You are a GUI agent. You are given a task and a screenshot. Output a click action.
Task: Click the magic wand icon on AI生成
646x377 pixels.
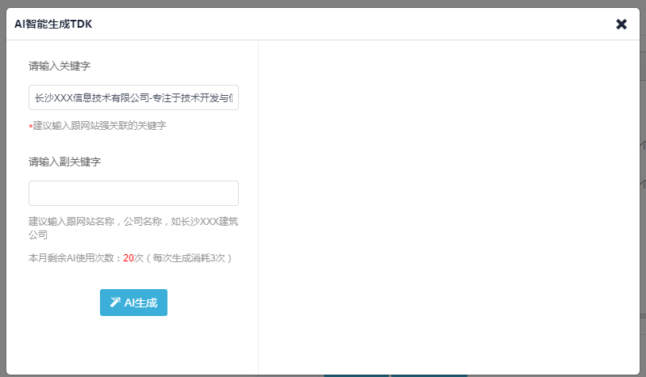(115, 303)
